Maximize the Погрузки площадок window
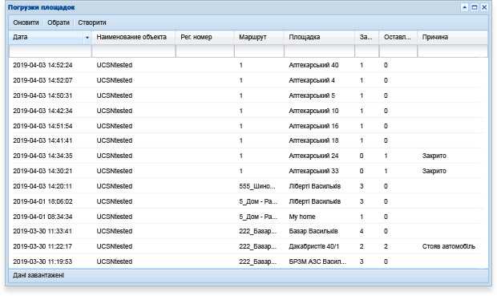The width and height of the screenshot is (497, 296). pos(475,7)
